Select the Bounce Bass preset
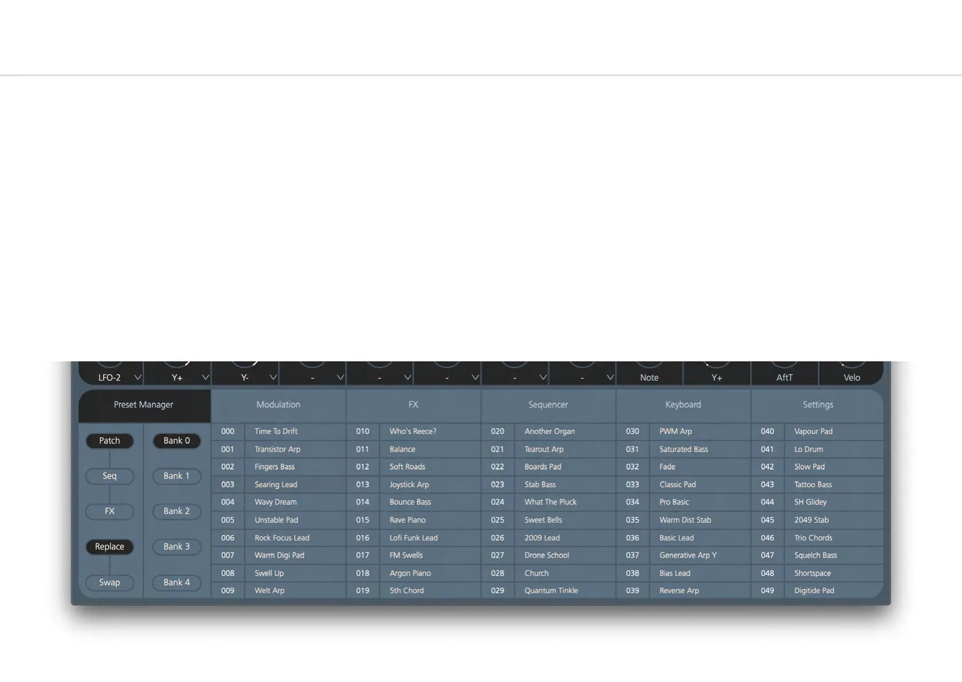Screen dimensions: 962x682 413,502
